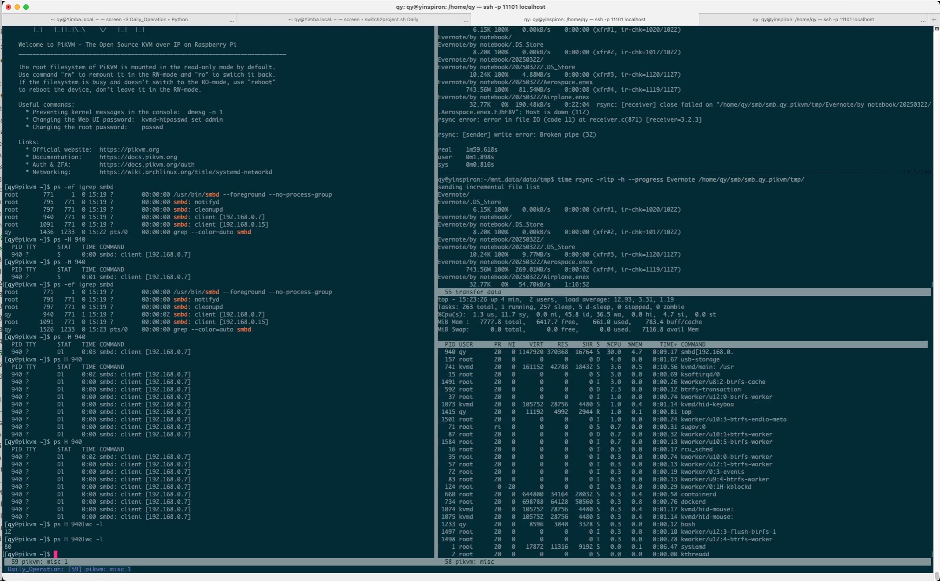Screen dimensions: 940x581
Task: Click the 'containerd' process row in top
Action: point(580,494)
